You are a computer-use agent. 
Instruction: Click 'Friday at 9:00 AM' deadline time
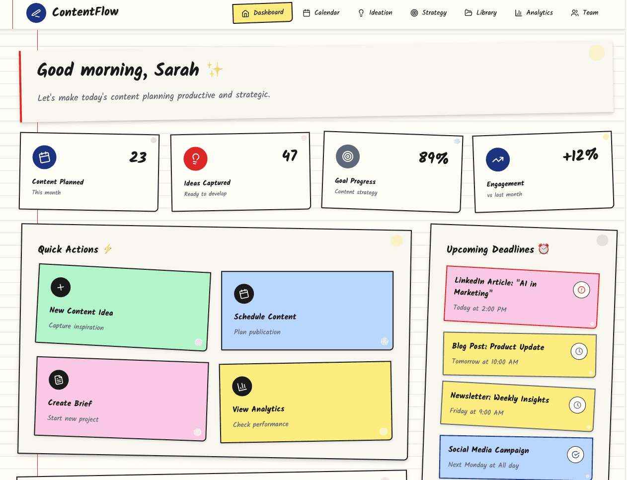477,412
